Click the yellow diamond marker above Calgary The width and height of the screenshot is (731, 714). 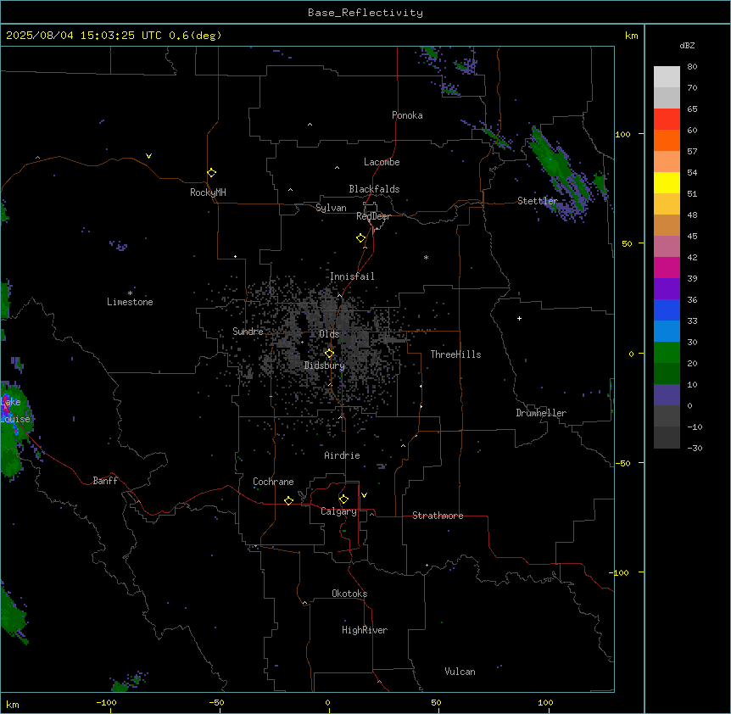coord(343,499)
